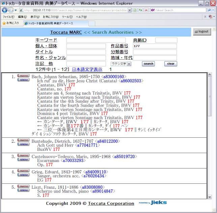Click the title icon for Castelnuovo-Tedesco entry

click(x=24, y=160)
